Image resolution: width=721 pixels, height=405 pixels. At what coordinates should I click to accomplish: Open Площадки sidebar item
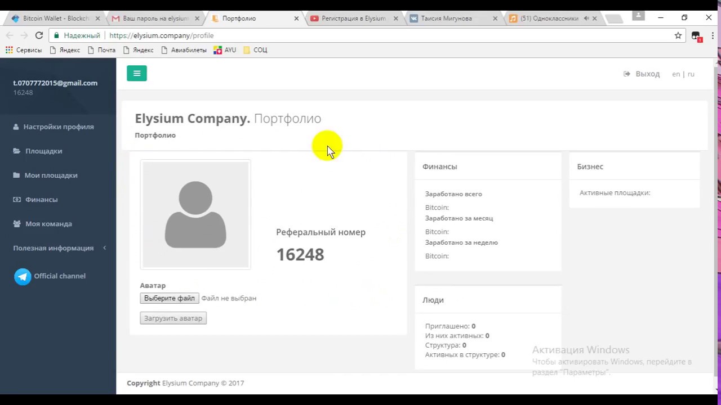38,151
